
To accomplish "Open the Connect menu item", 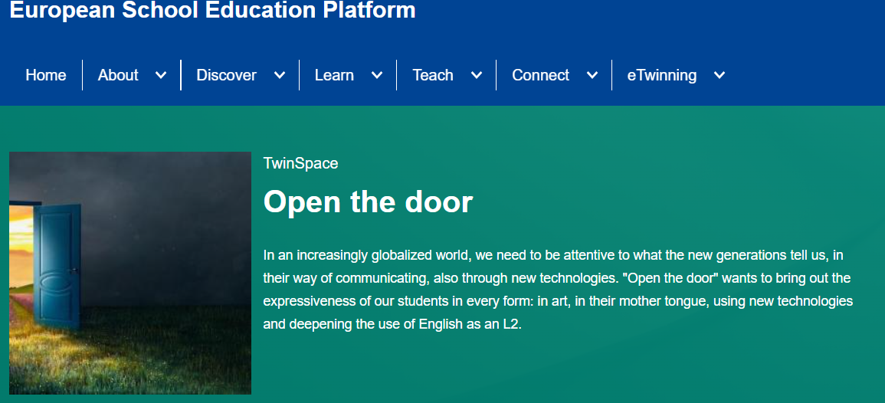I will click(540, 75).
